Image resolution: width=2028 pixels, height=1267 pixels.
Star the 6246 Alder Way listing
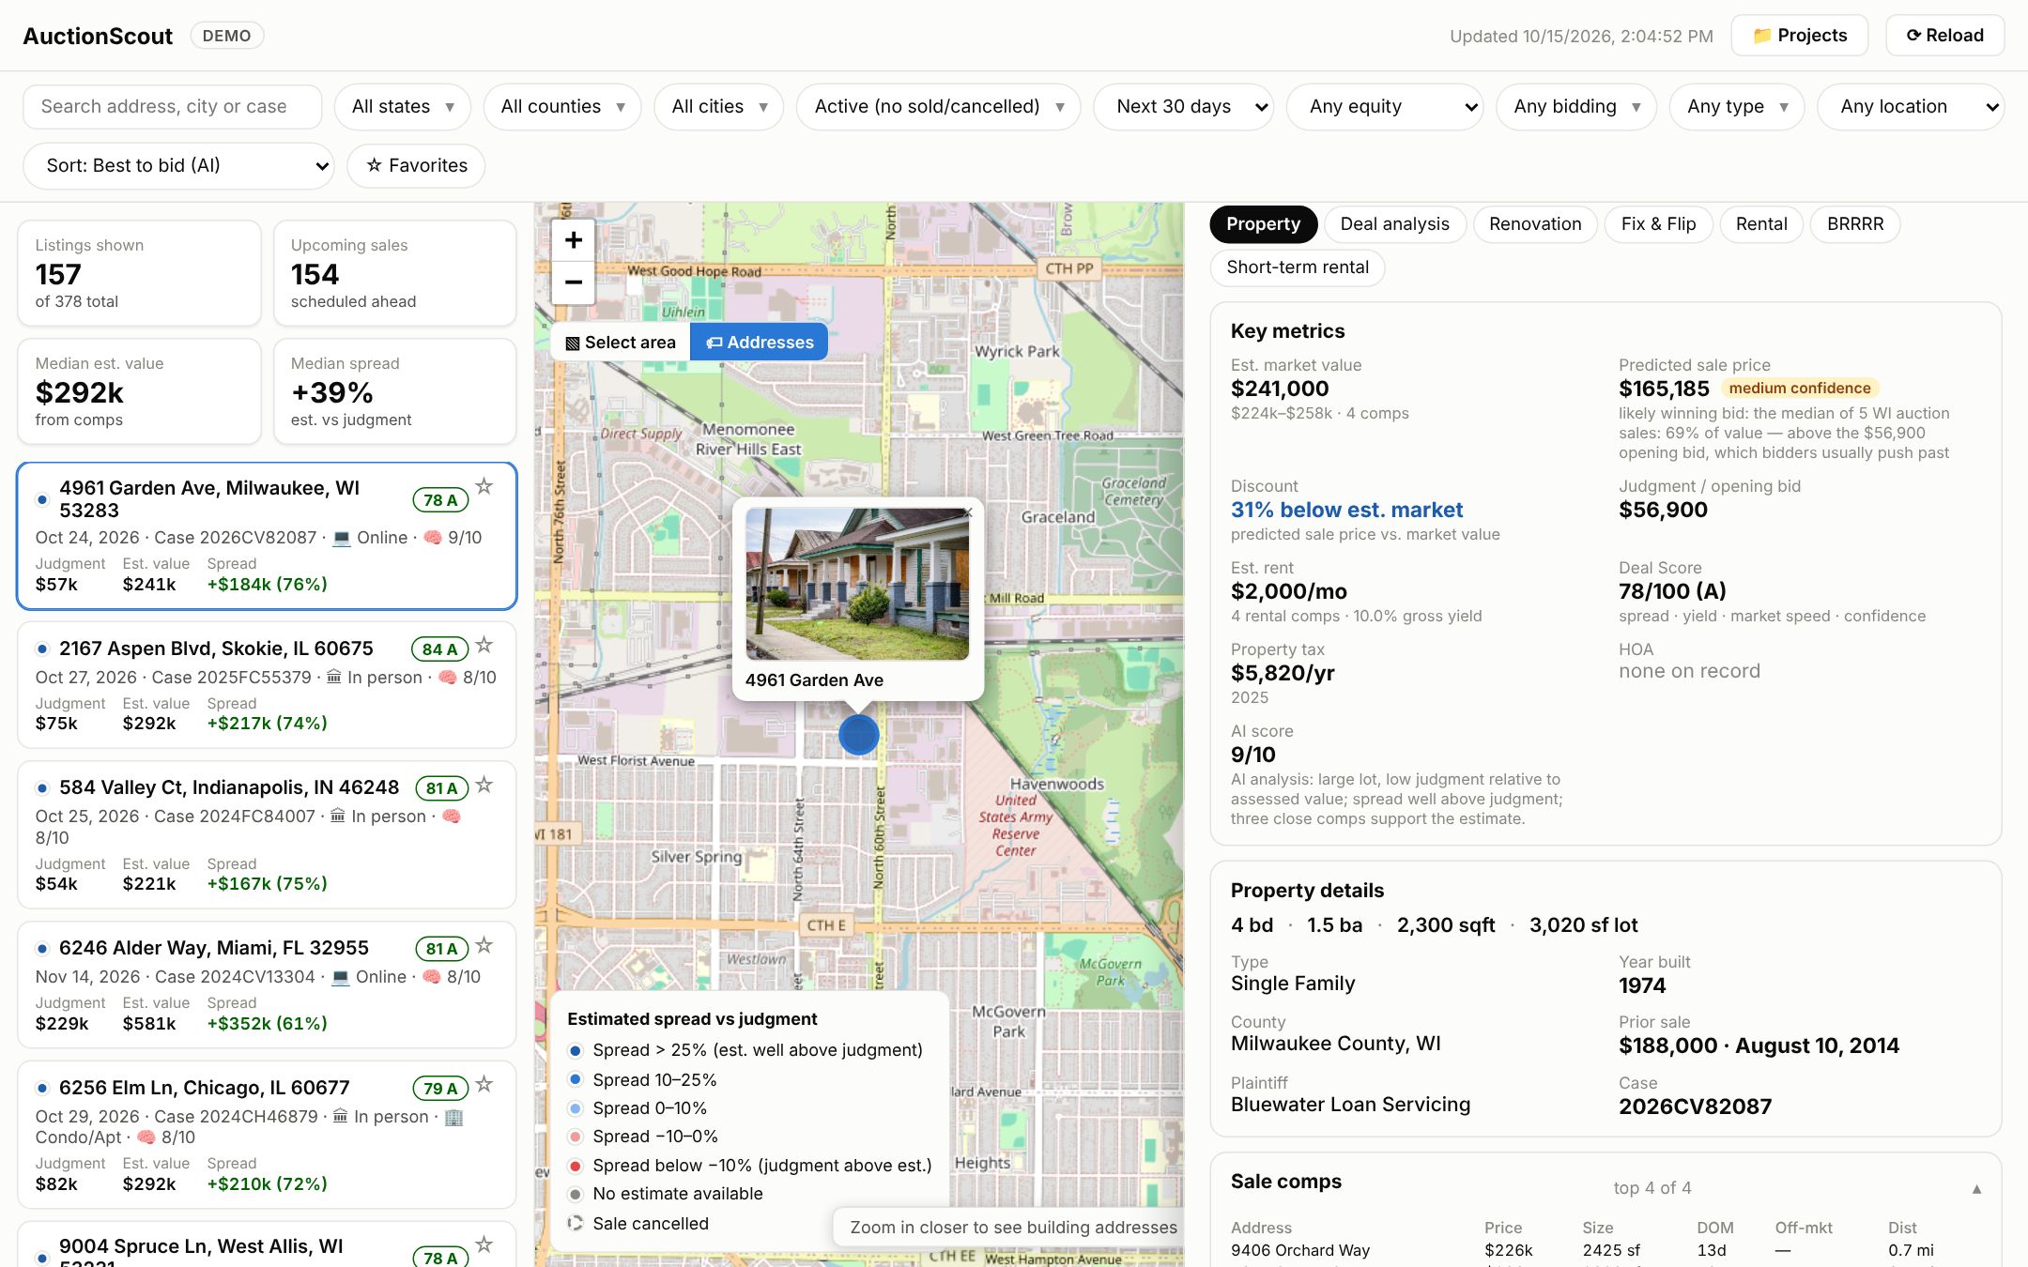(484, 945)
